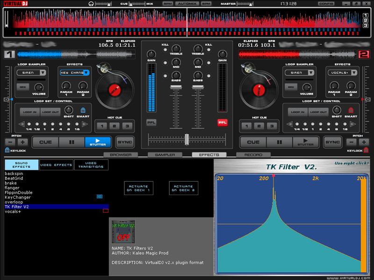This screenshot has width=374, height=280.
Task: Click the deck 2 turntable vinyl
Action: [x=259, y=90]
